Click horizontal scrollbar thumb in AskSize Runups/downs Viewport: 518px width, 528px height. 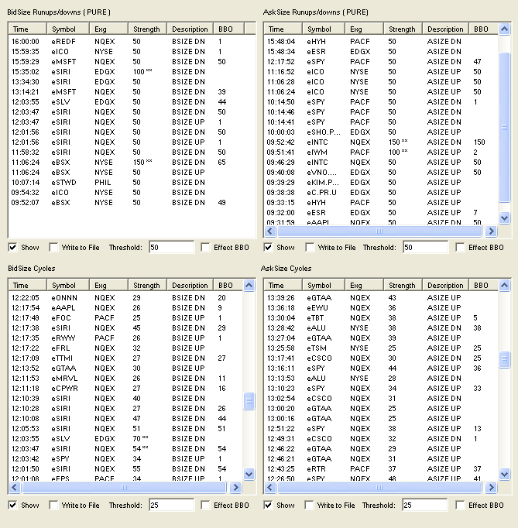[379, 231]
